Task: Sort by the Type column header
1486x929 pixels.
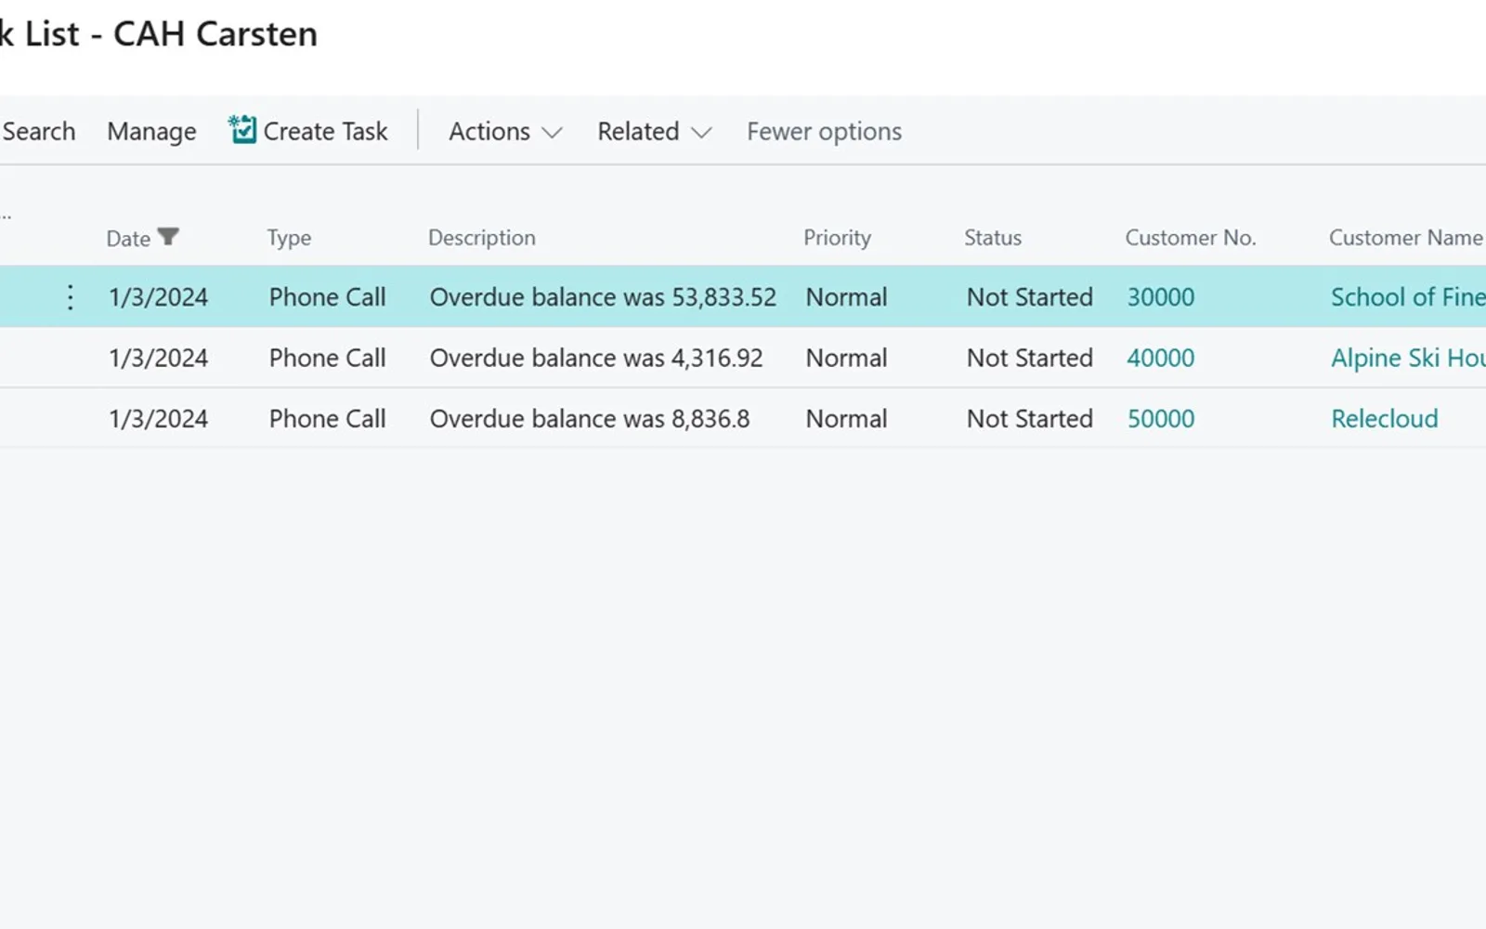Action: [x=289, y=238]
